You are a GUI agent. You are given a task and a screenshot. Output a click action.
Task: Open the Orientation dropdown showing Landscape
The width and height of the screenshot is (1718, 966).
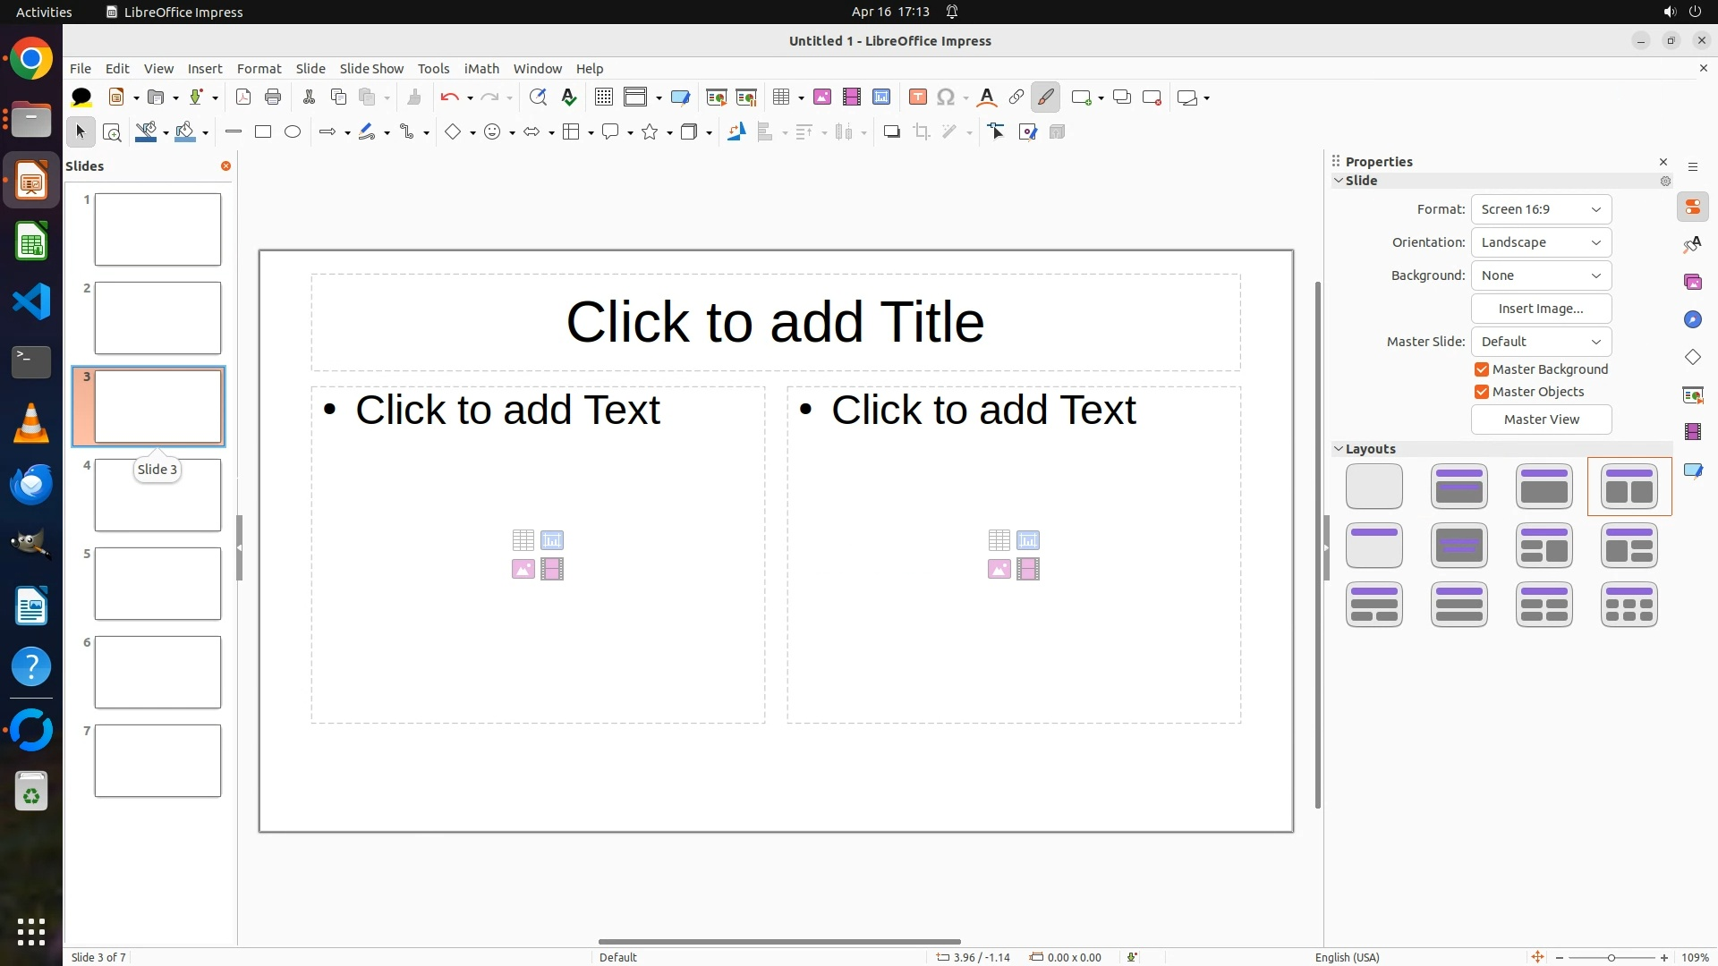pyautogui.click(x=1541, y=242)
